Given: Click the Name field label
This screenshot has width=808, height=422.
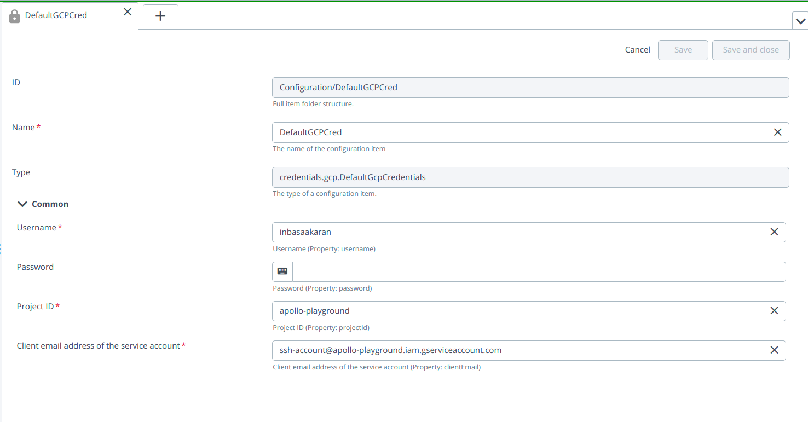Looking at the screenshot, I should coord(24,128).
